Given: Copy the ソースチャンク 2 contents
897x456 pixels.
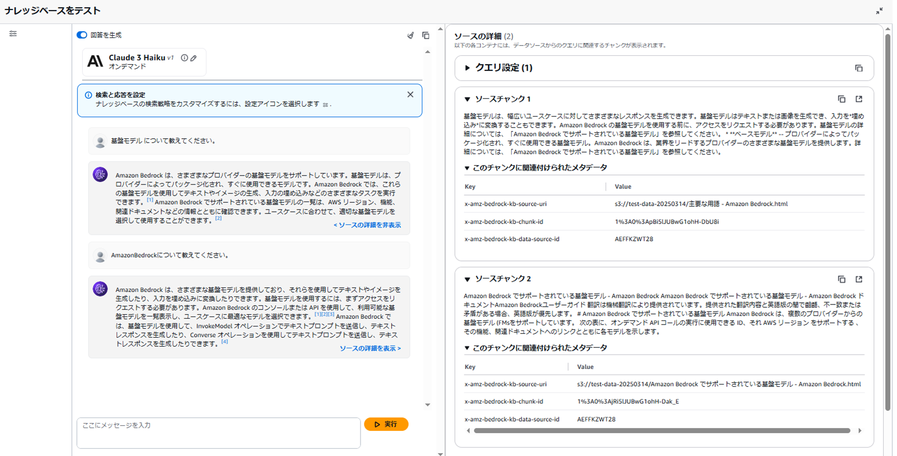Looking at the screenshot, I should click(841, 279).
